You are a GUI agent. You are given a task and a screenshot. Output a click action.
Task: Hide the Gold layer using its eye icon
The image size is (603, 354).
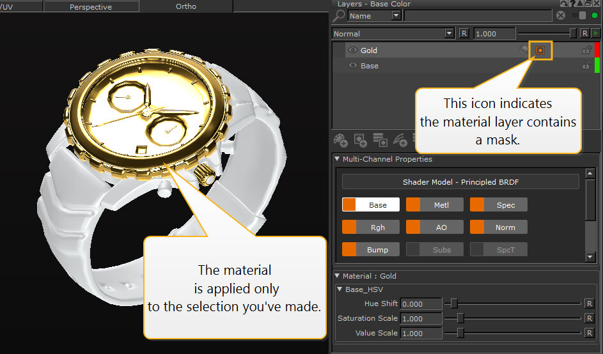352,50
